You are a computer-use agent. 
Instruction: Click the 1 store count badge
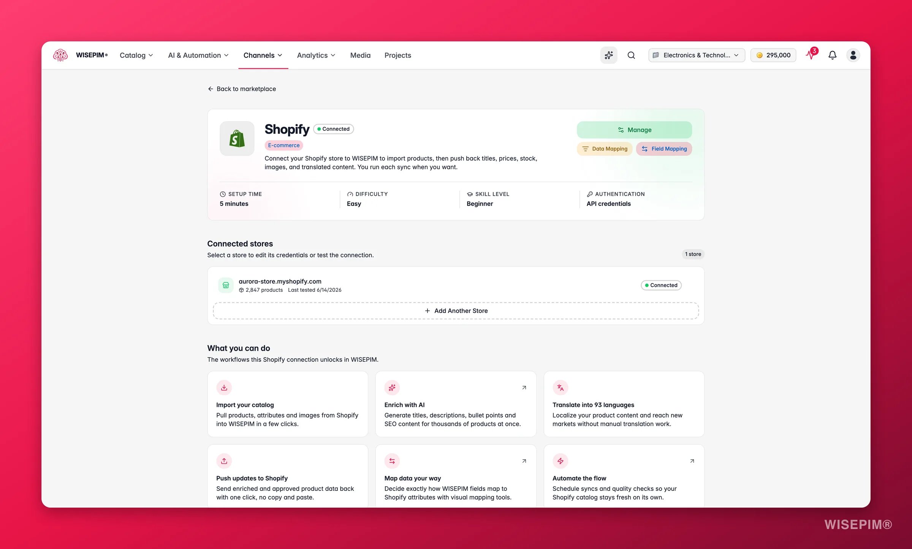click(693, 254)
